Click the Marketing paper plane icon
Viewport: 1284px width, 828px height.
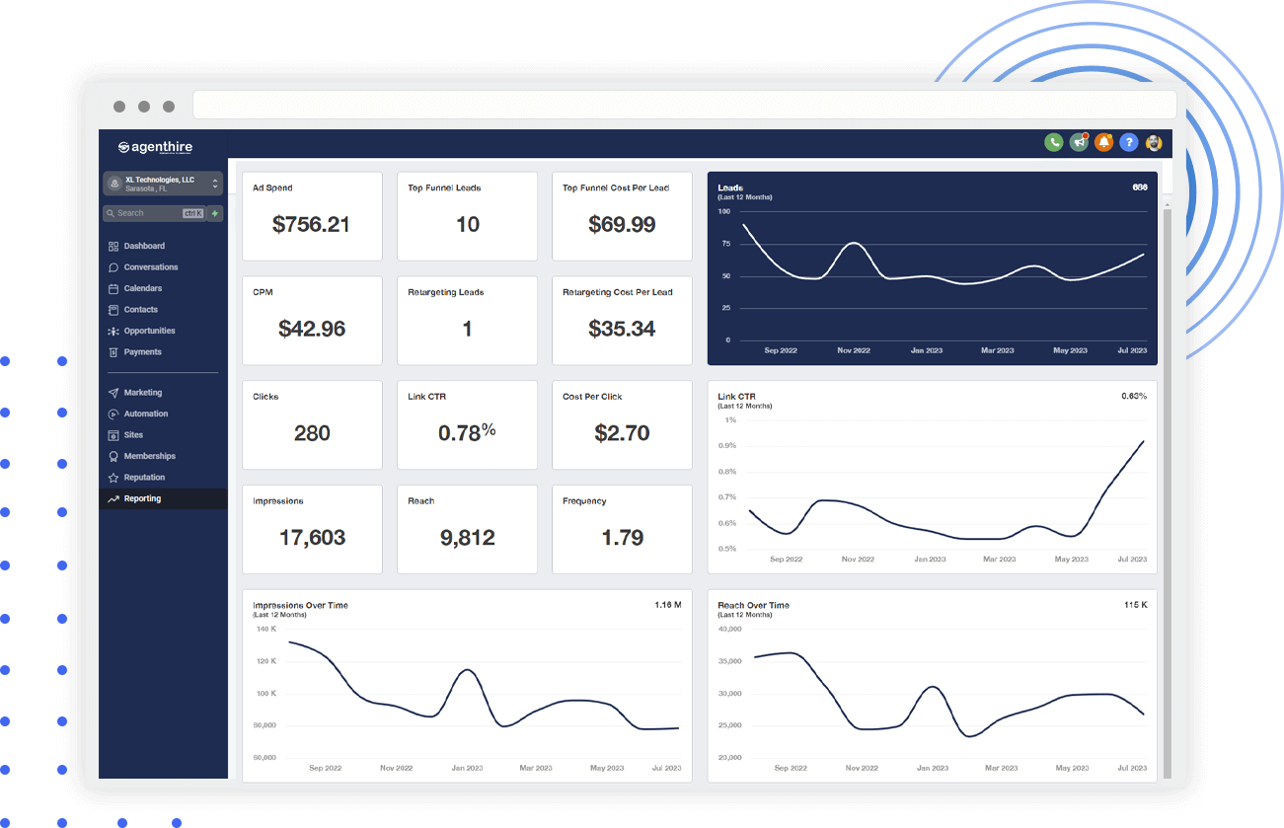[x=113, y=393]
